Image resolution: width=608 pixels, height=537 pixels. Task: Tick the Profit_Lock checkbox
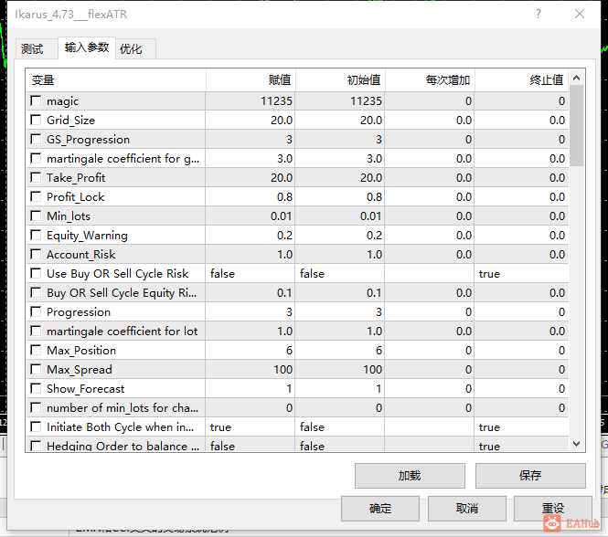36,196
